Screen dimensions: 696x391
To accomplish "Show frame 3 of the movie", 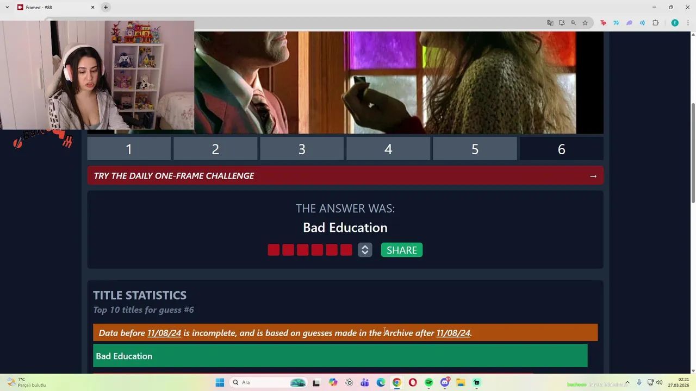I will pos(302,149).
